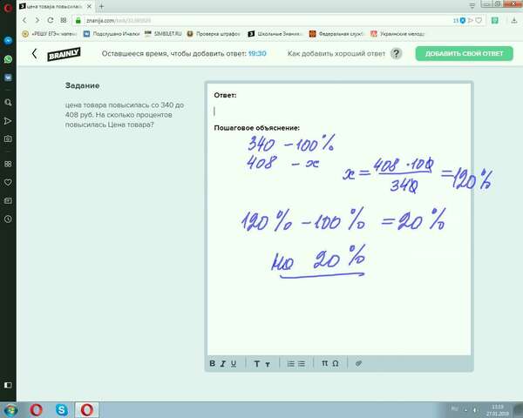The width and height of the screenshot is (523, 418).
Task: Open Speed Dial grid in the sidebar
Action: tap(8, 164)
